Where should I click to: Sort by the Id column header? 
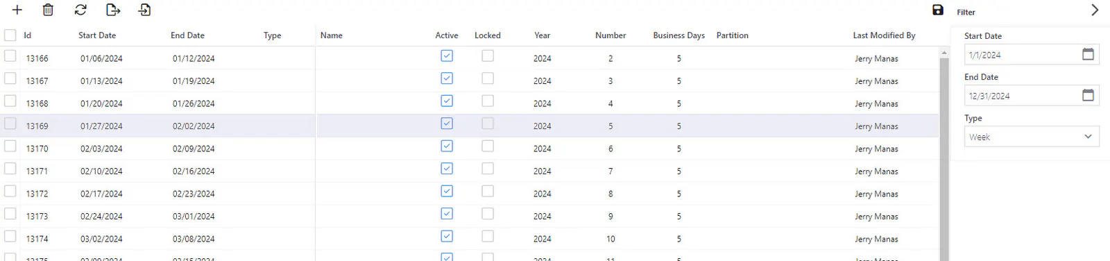[28, 35]
